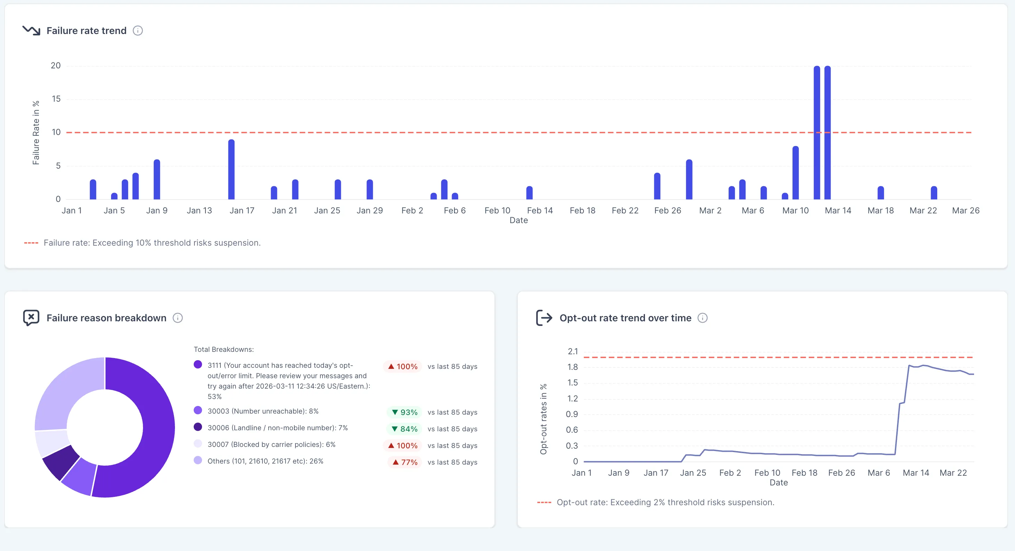The image size is (1015, 551).
Task: Select the tallest bar near Mar 12
Action: point(816,130)
